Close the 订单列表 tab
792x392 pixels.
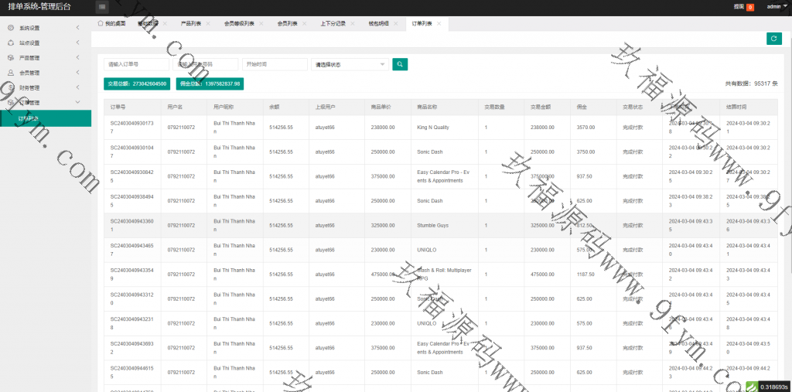[x=439, y=24]
